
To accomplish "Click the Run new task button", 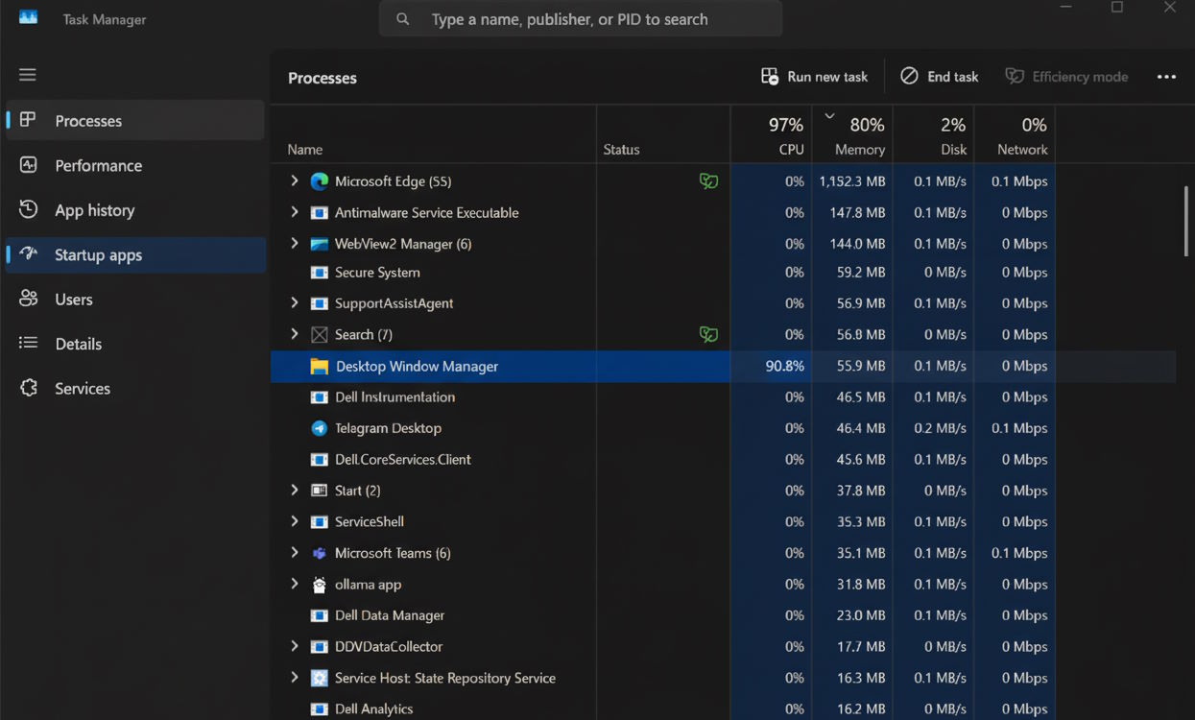I will (x=815, y=77).
